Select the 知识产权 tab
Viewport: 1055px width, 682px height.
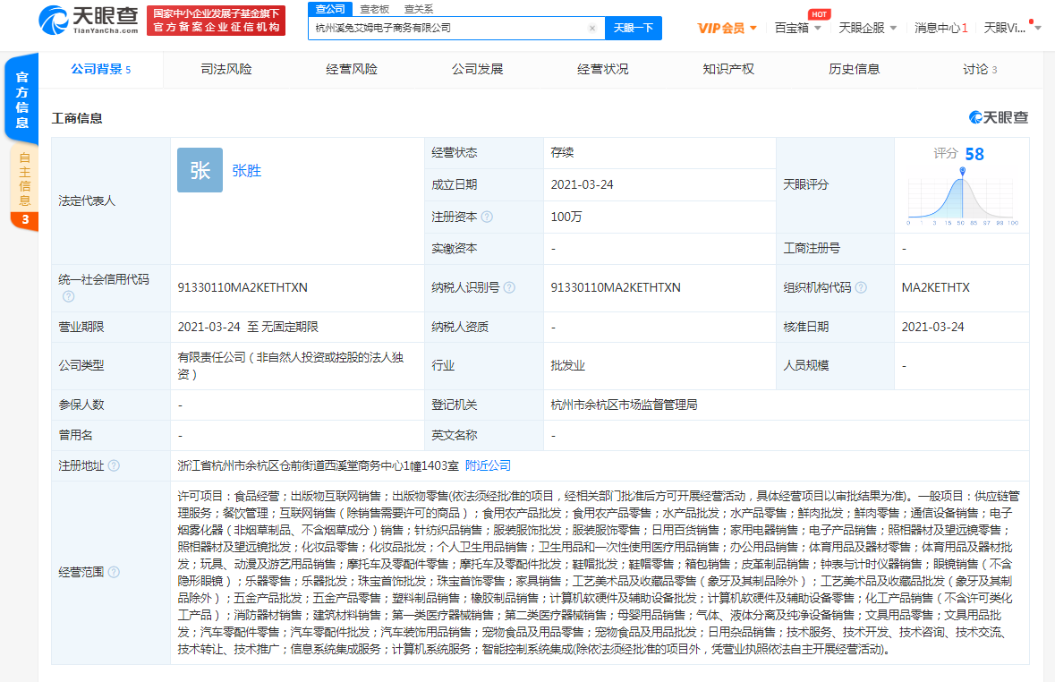[728, 69]
